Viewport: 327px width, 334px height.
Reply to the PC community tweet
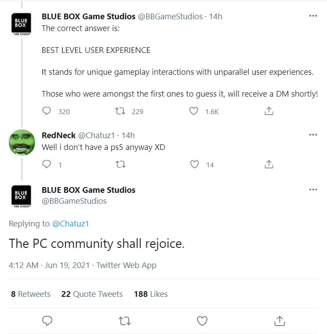[x=47, y=321]
